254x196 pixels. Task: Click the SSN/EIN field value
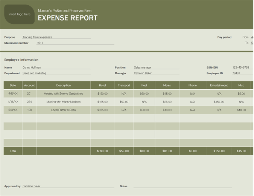coord(241,67)
